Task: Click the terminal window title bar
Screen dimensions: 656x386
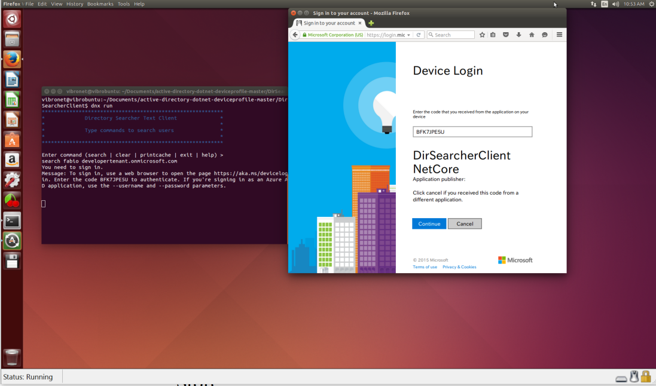Action: pos(164,91)
